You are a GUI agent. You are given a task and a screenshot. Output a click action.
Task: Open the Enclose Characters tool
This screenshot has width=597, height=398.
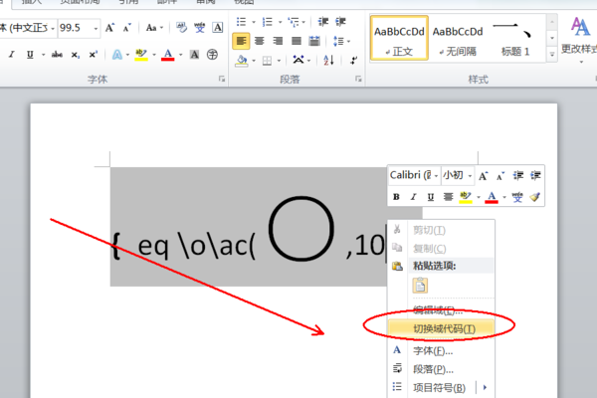tap(212, 55)
